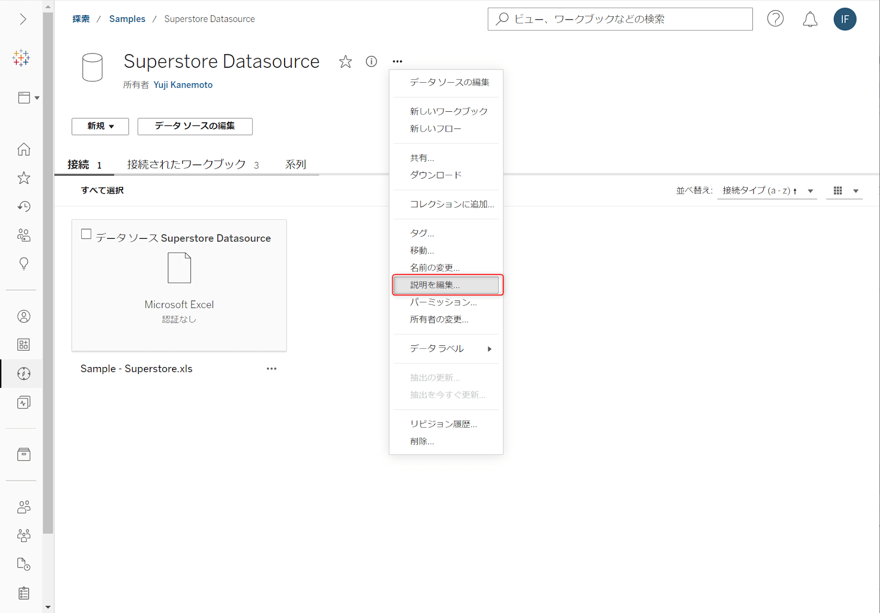Screen dimensions: 880x613
Task: Choose 削除... menu item
Action: (446, 441)
